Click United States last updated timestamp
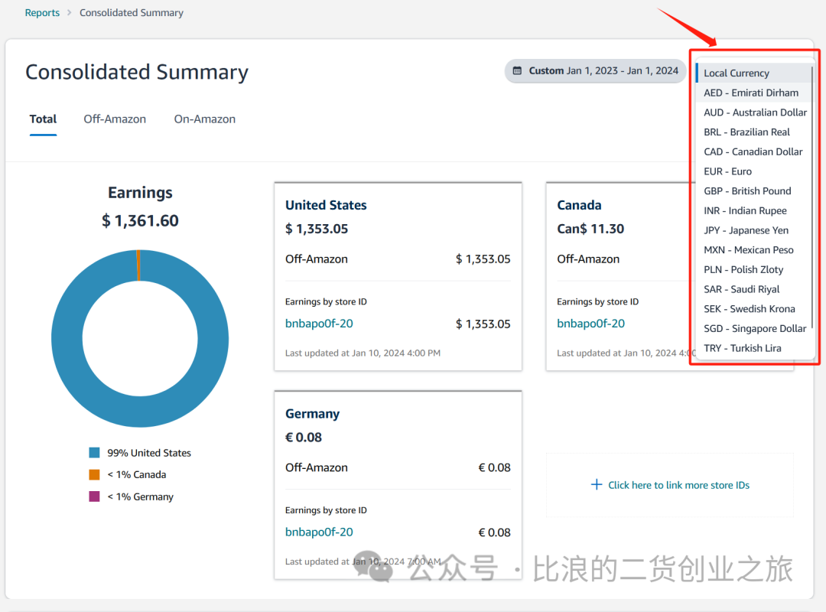The height and width of the screenshot is (612, 826). point(363,353)
